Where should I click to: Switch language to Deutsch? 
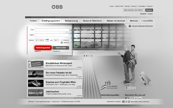[143, 14]
